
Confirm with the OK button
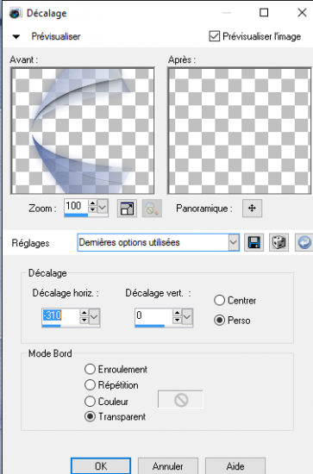click(x=101, y=466)
